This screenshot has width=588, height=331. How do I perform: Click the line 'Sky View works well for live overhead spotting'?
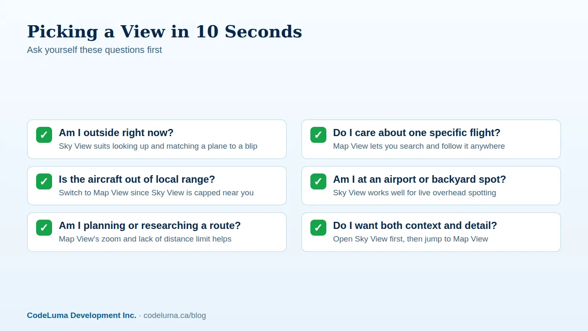pyautogui.click(x=415, y=193)
